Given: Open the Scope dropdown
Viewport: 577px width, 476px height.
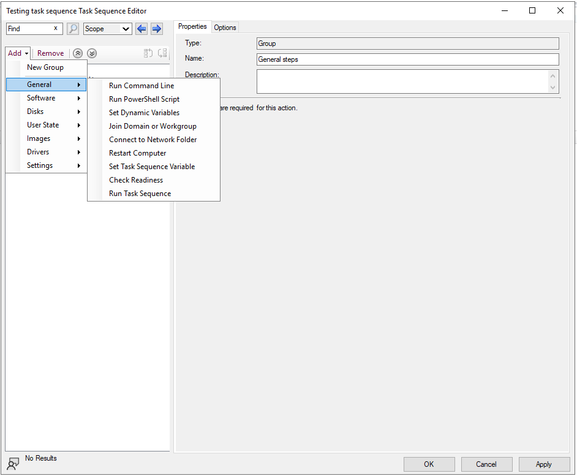Looking at the screenshot, I should click(x=107, y=29).
